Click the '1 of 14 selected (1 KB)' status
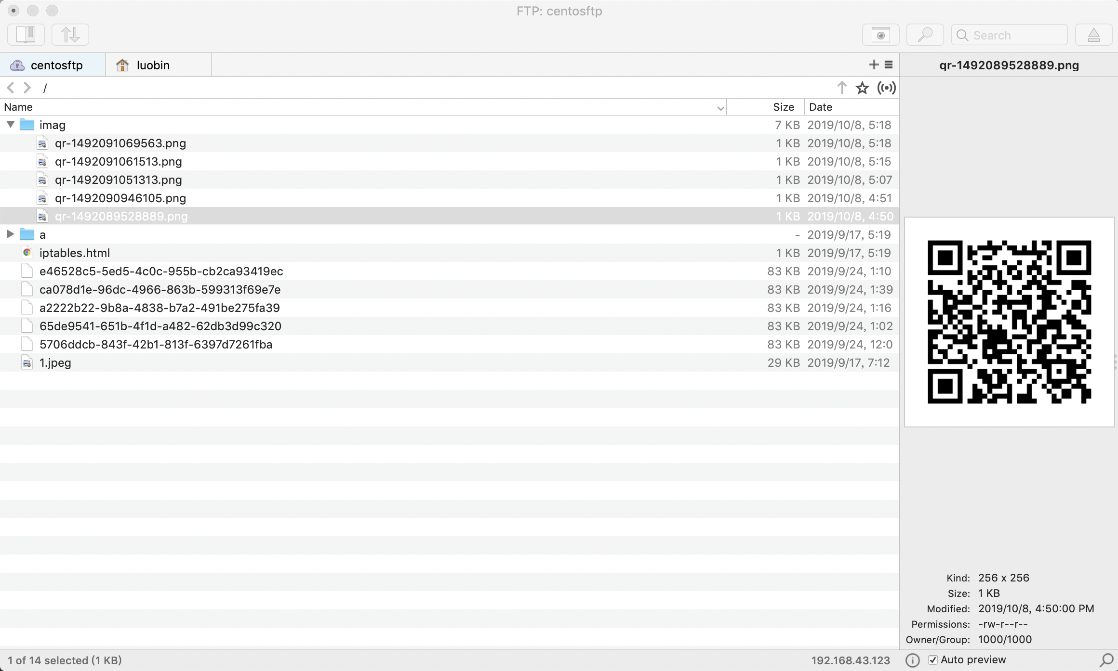This screenshot has width=1118, height=671. tap(65, 660)
